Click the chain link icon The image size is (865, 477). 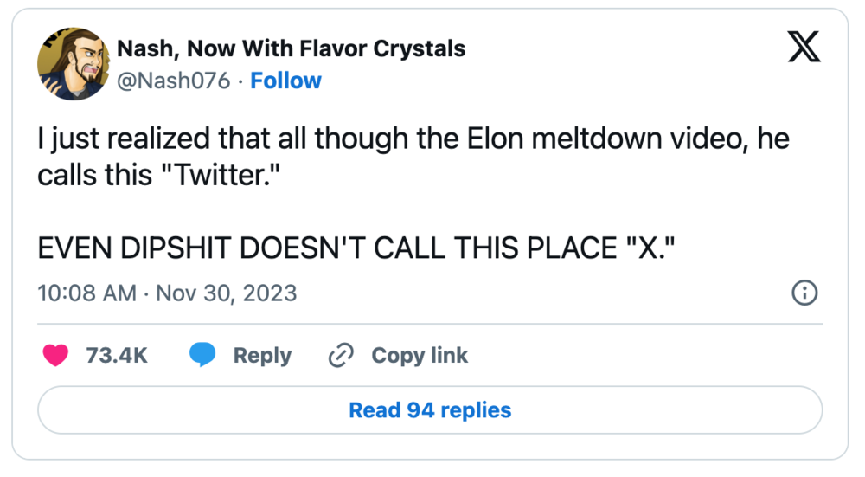click(342, 356)
